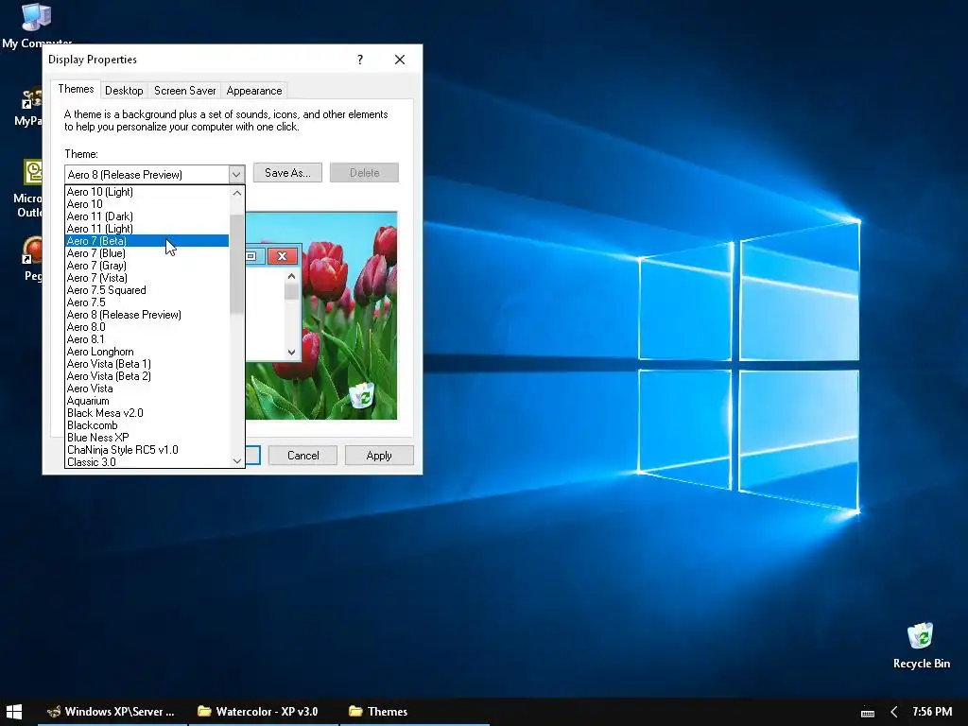
Task: Pick the highlighted Aero 7 (Beta) theme
Action: pyautogui.click(x=147, y=241)
